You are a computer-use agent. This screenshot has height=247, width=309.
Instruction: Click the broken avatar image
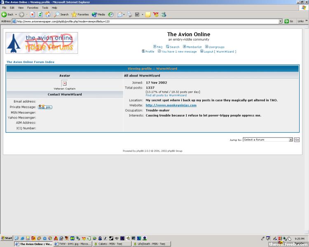click(64, 83)
